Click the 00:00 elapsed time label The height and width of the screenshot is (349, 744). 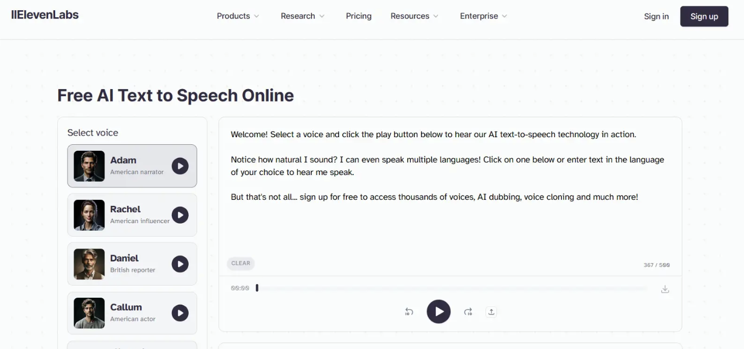240,288
